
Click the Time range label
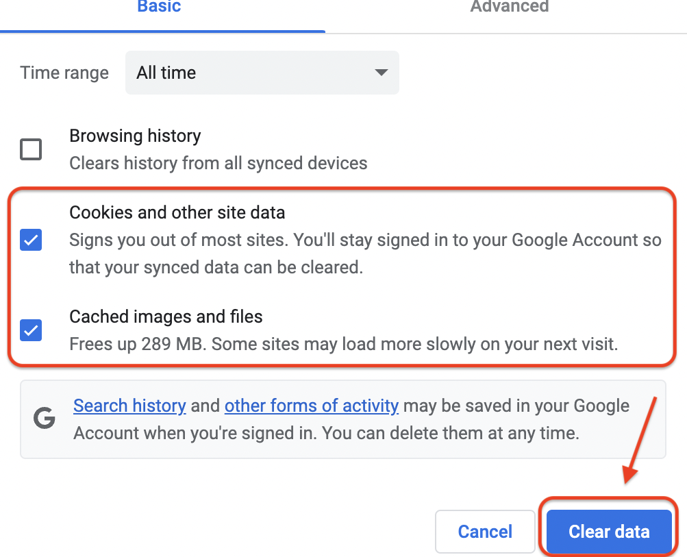64,73
